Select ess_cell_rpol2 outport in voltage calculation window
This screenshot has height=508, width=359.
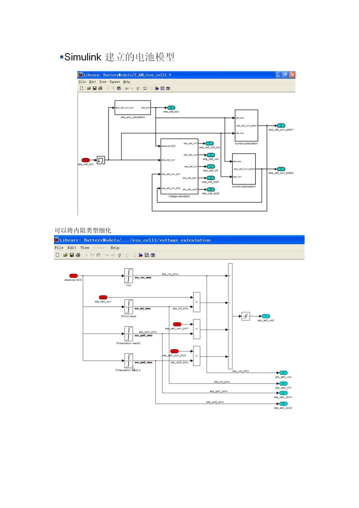tap(283, 404)
